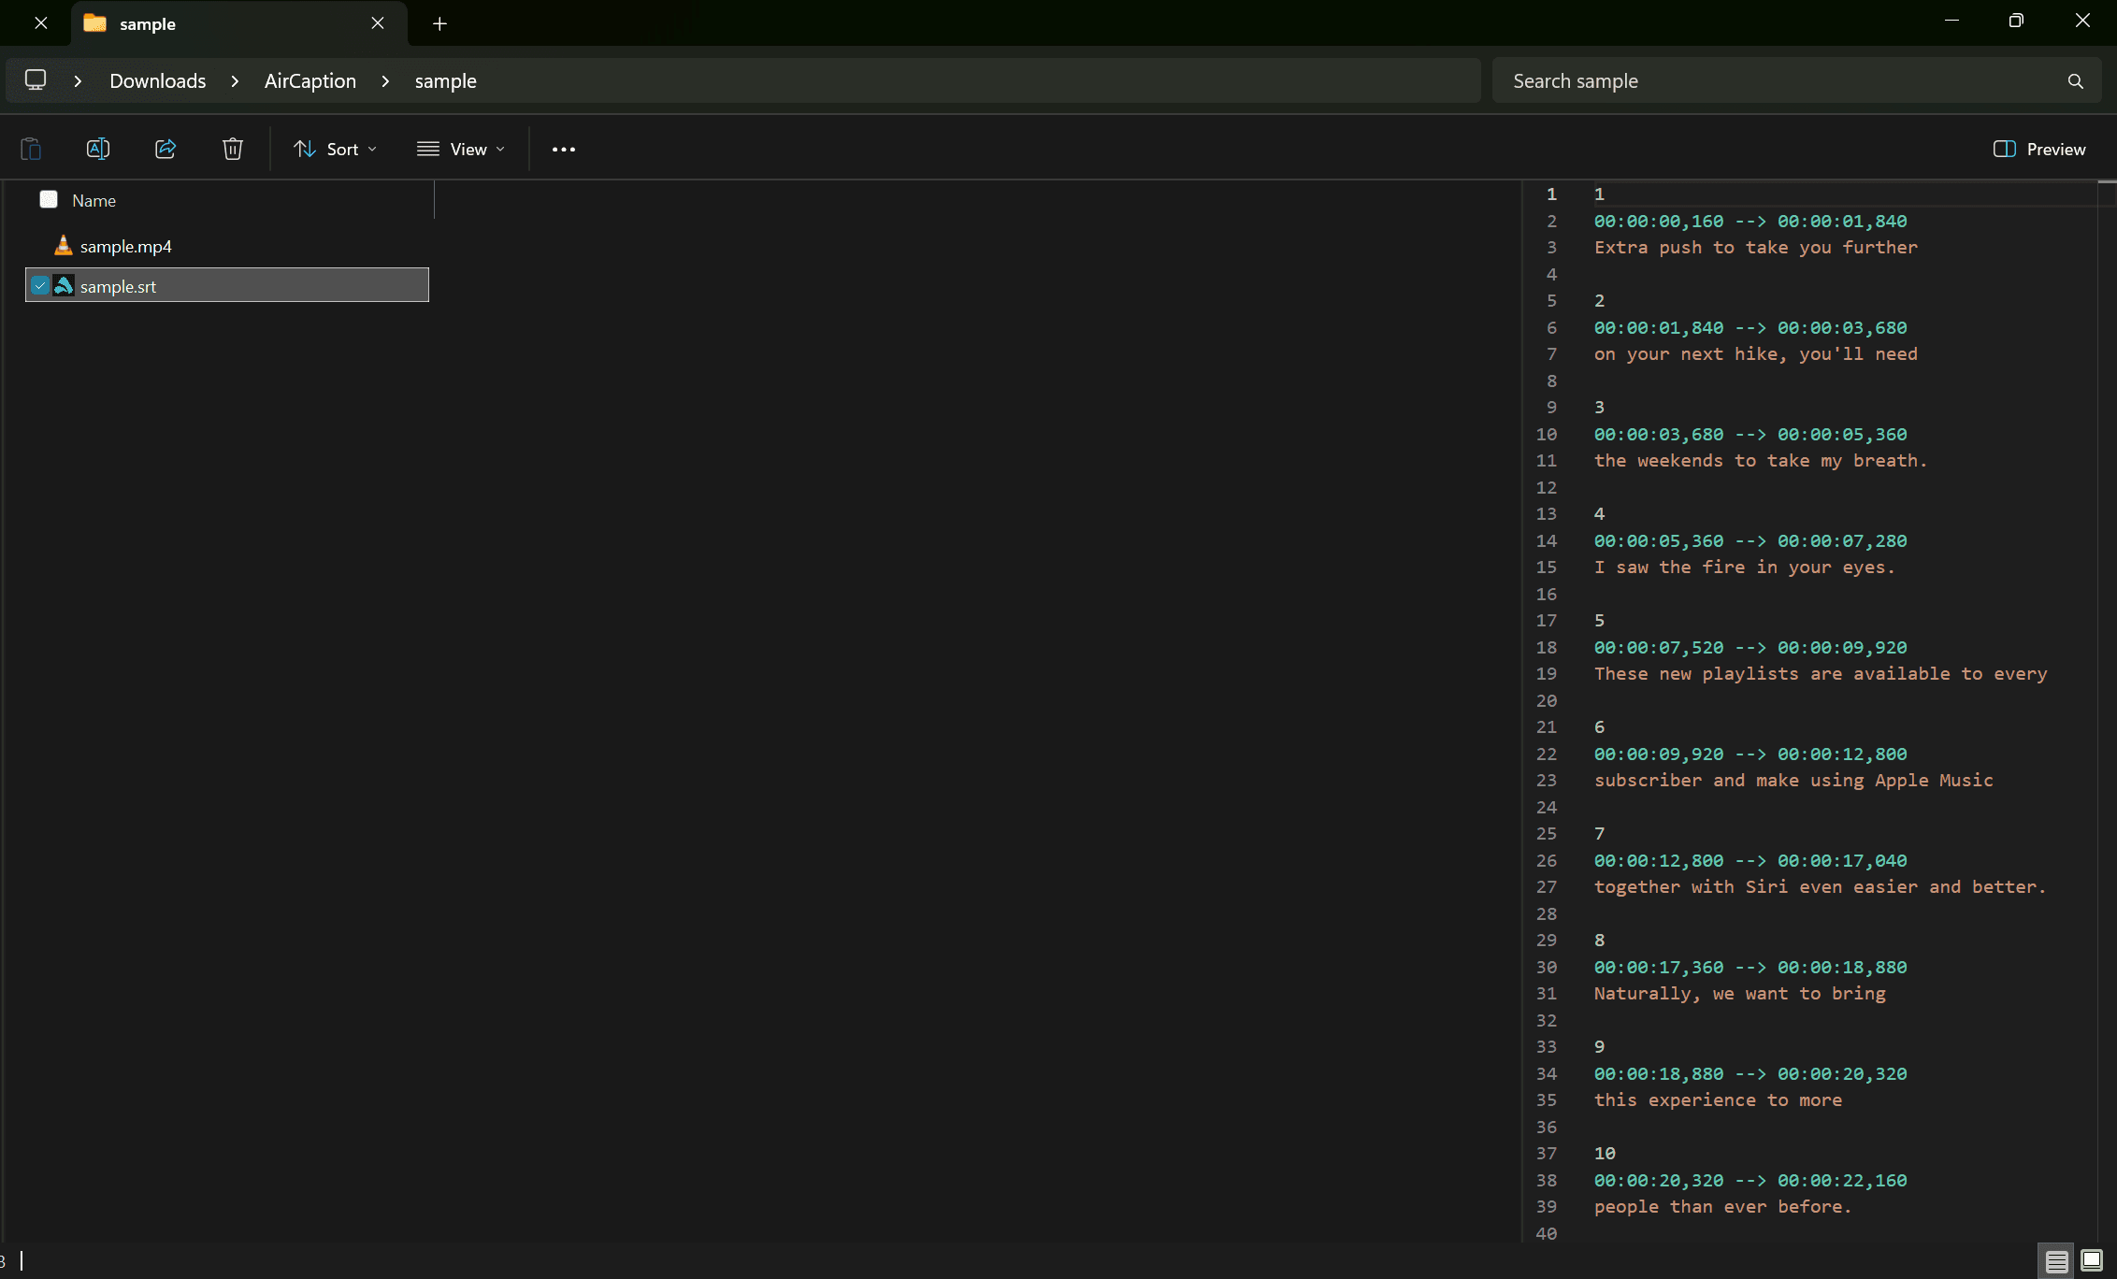Click timestamp '00:00:00,160 --> 00:00:01,840' in preview
The image size is (2117, 1279).
pos(1750,221)
